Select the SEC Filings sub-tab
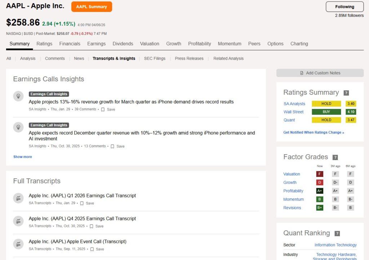Screen dimensions: 369x260 [x=155, y=59]
